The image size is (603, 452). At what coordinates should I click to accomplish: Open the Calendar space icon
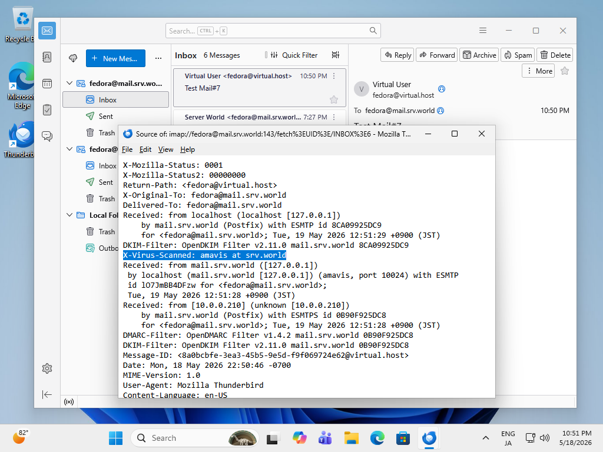tap(47, 84)
